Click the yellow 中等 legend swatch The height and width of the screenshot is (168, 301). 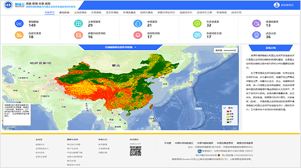(x=228, y=117)
